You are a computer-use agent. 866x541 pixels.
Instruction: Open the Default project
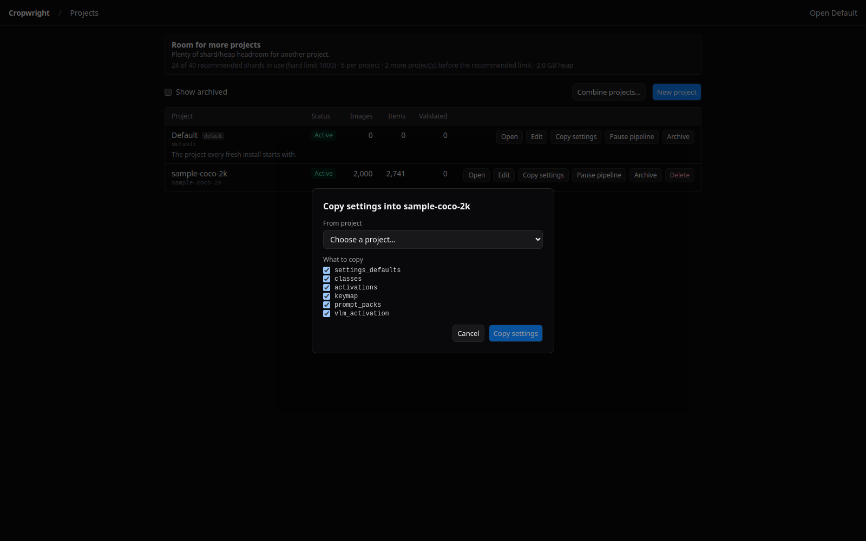(x=509, y=137)
